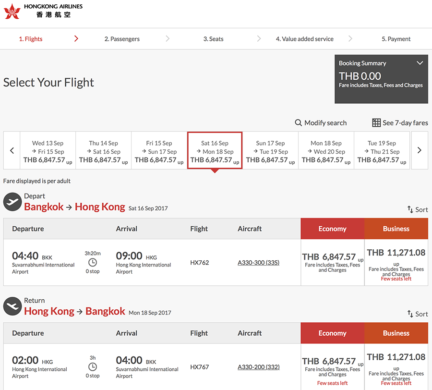Click the 04:00 BKK arrival time
This screenshot has height=390, width=432.
pos(136,360)
